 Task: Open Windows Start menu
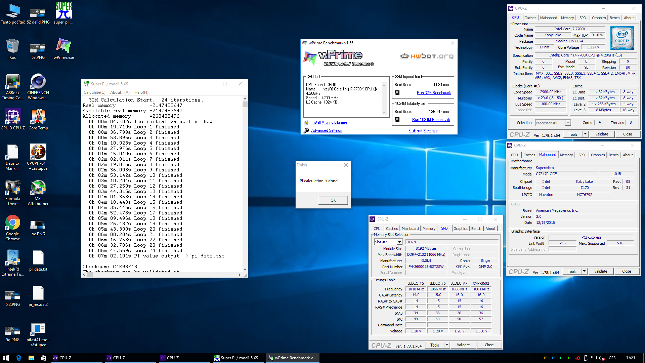click(x=6, y=358)
